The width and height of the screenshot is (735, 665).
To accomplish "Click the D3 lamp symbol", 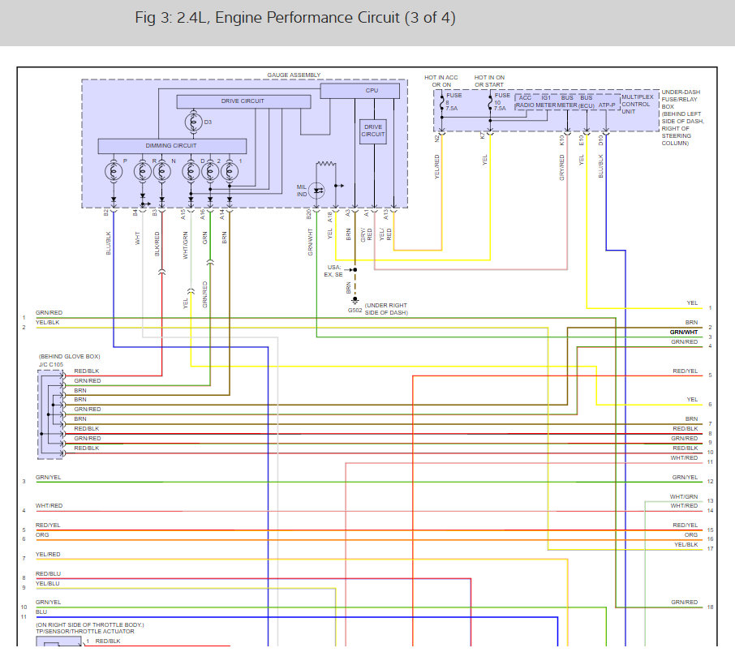I will coord(194,122).
